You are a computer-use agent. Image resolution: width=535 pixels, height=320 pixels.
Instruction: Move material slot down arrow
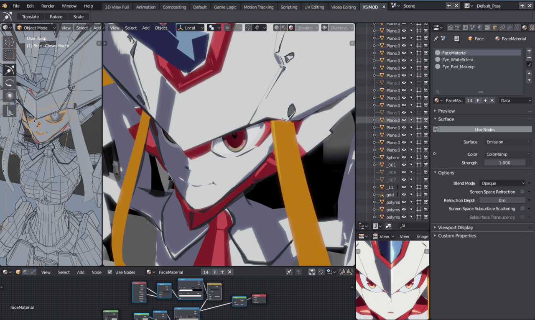pos(529,80)
